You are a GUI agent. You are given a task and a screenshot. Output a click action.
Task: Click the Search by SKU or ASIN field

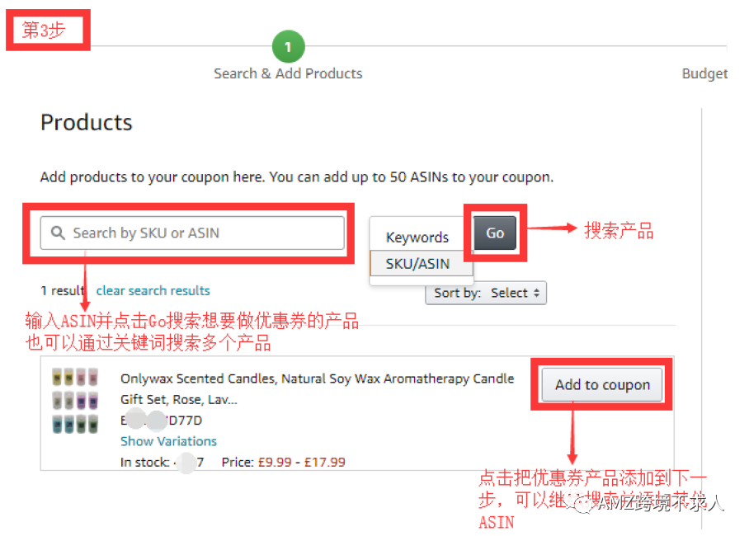pos(190,233)
